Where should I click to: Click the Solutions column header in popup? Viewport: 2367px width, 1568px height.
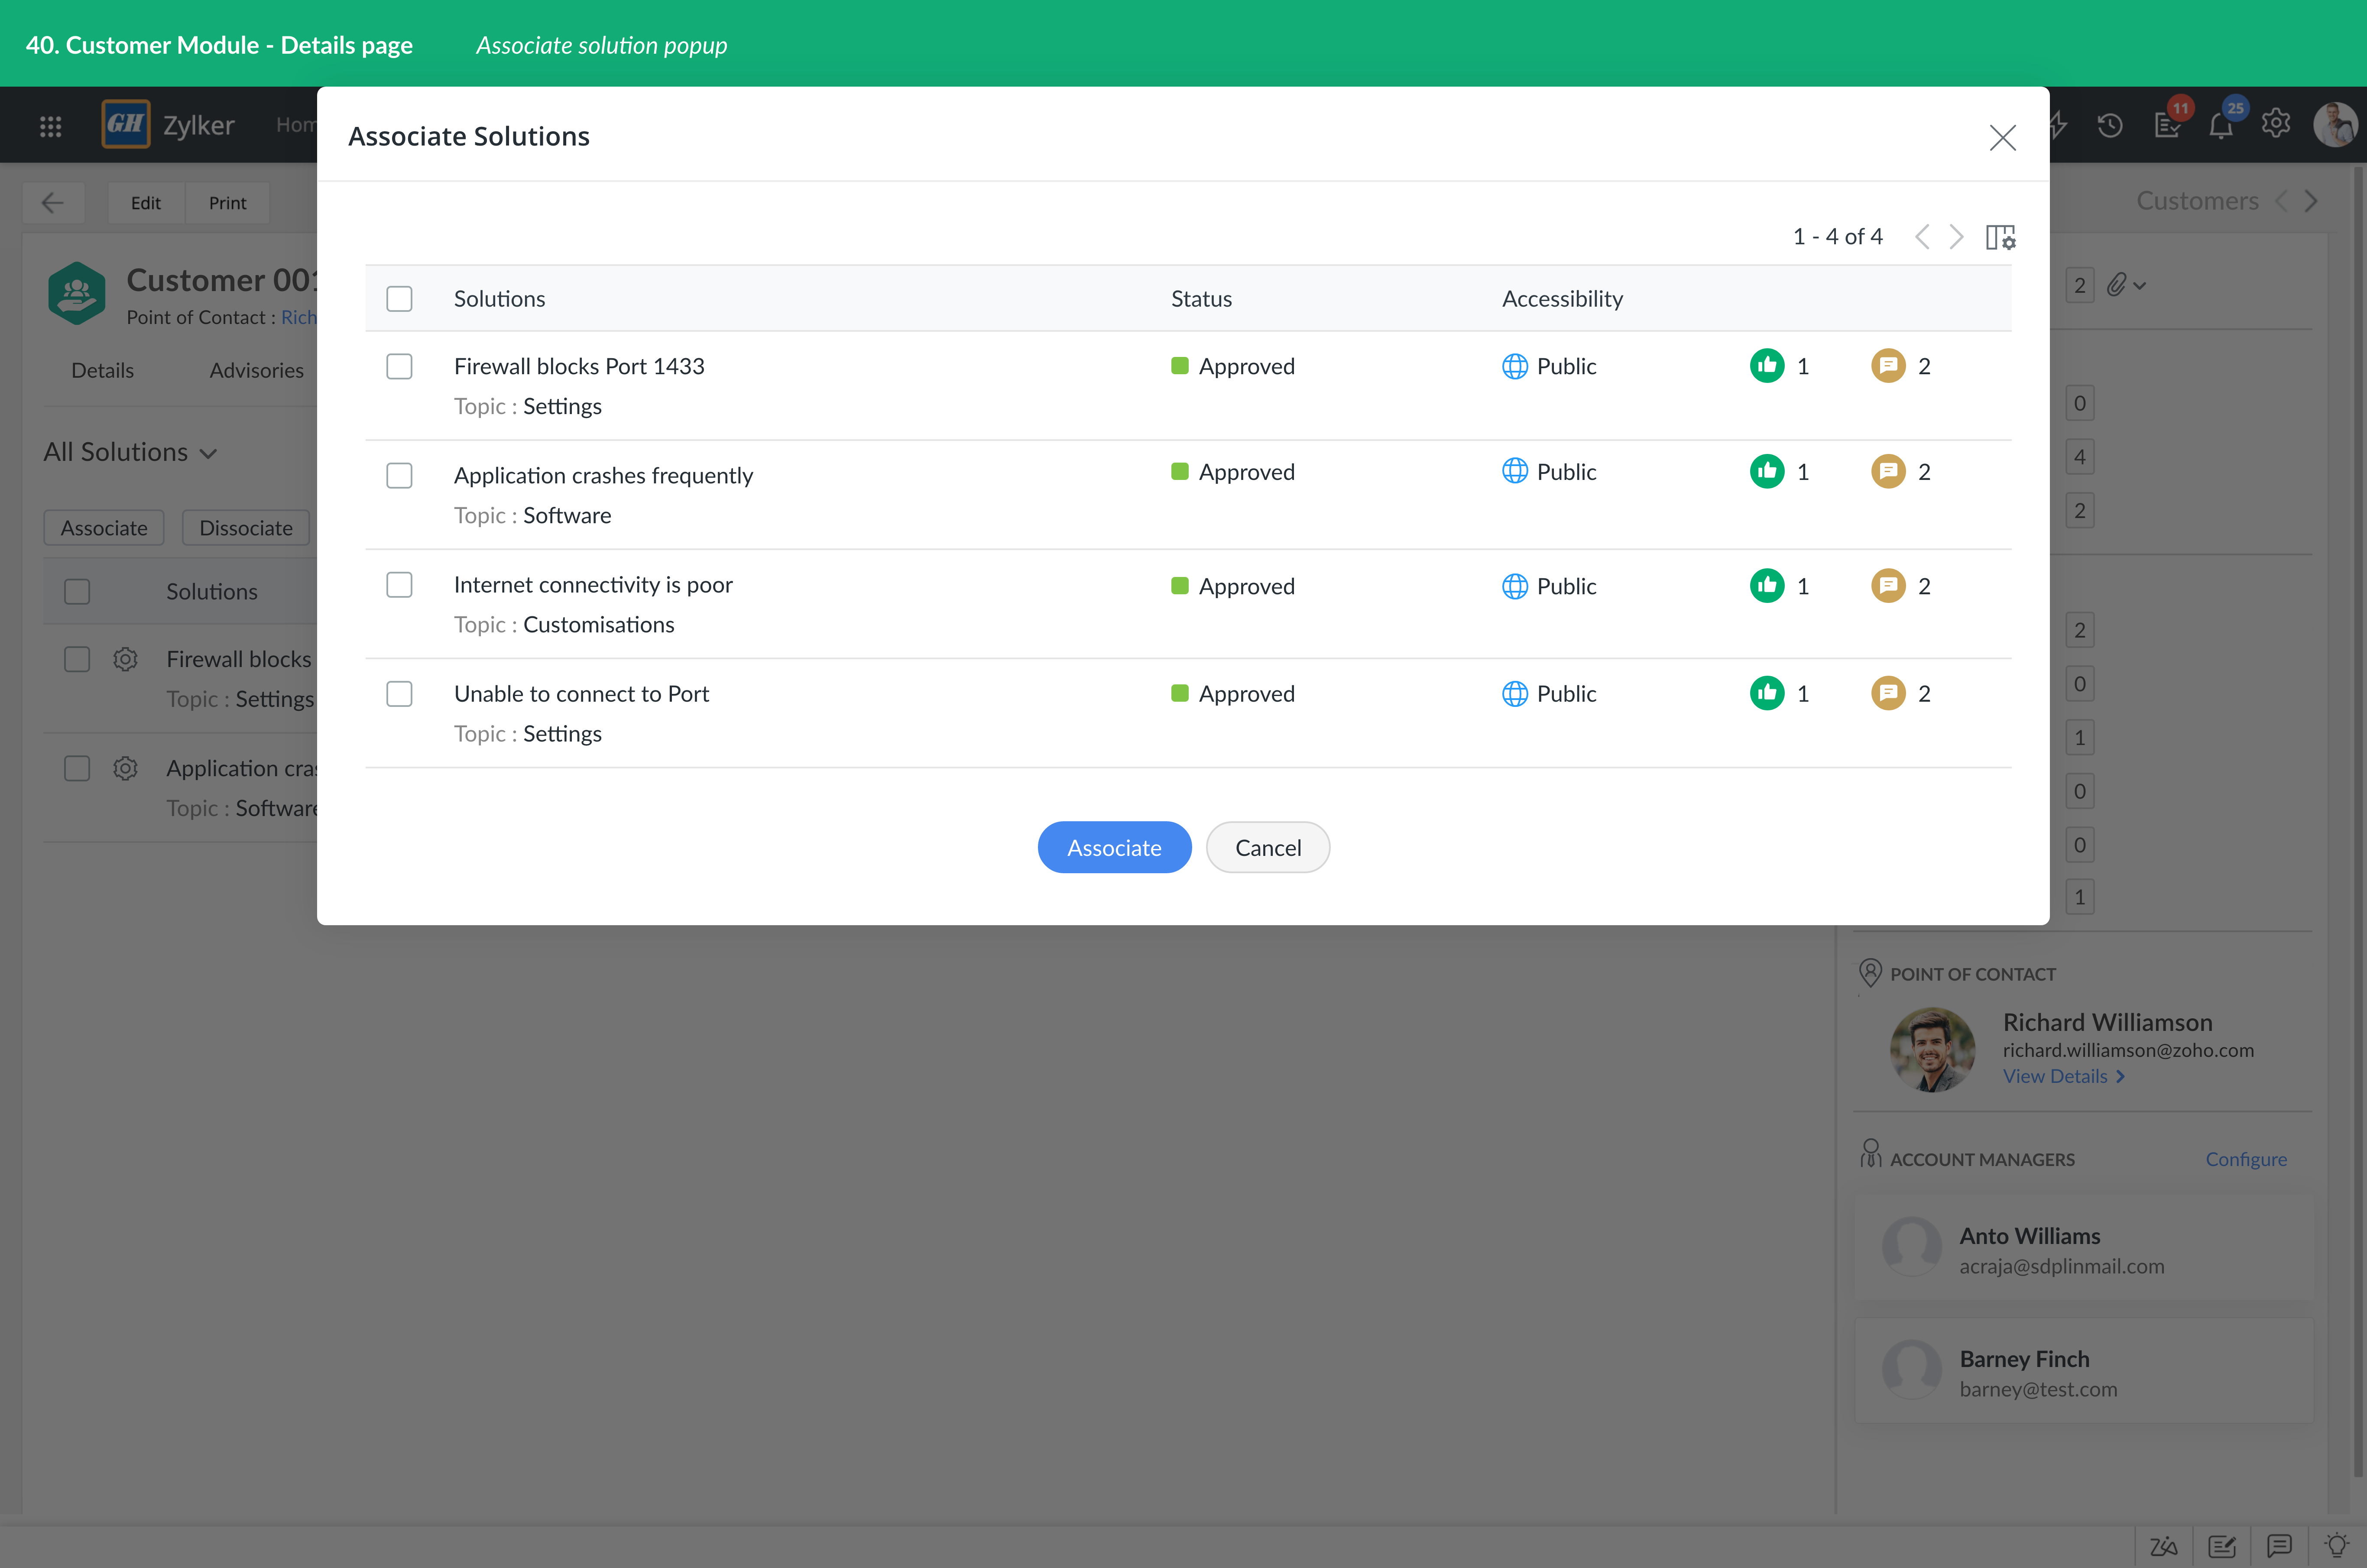pos(499,298)
